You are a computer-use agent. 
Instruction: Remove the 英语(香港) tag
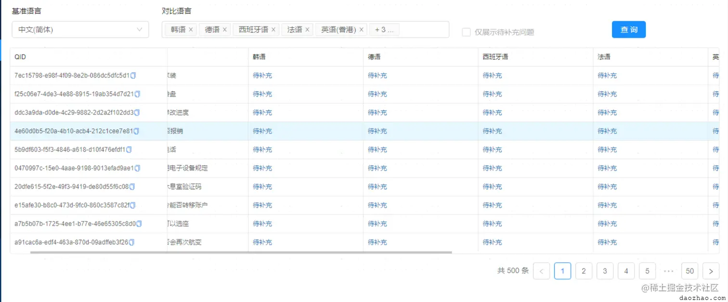click(x=361, y=30)
